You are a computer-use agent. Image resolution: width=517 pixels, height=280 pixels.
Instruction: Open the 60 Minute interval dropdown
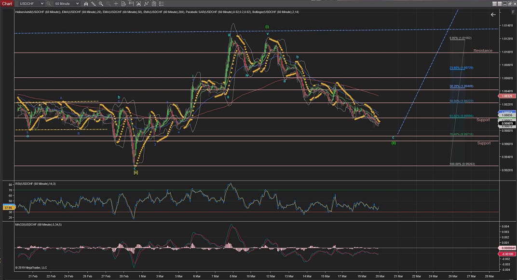(x=67, y=4)
